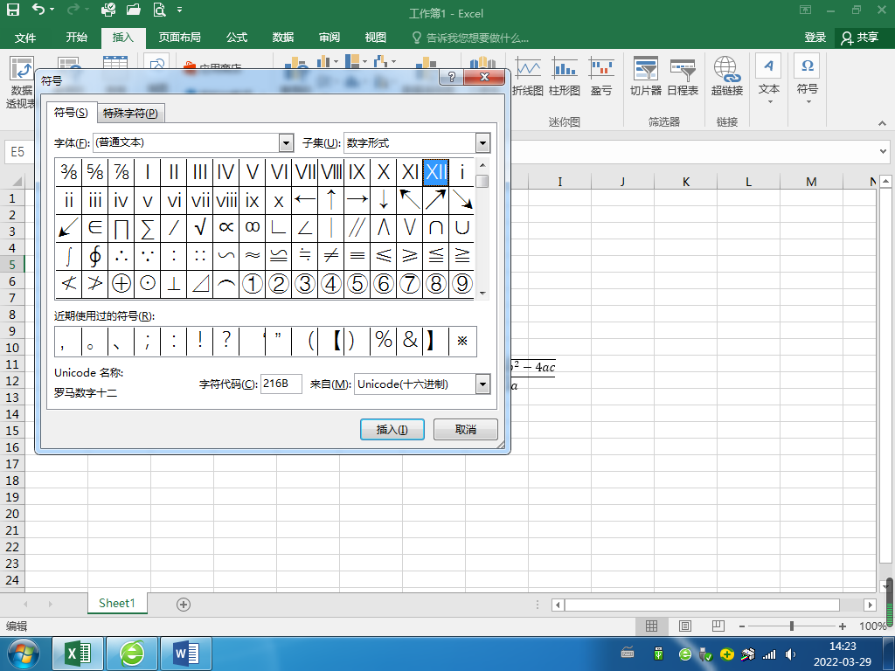Open the 来自 Unicode encoding dropdown
The width and height of the screenshot is (895, 671).
(482, 384)
